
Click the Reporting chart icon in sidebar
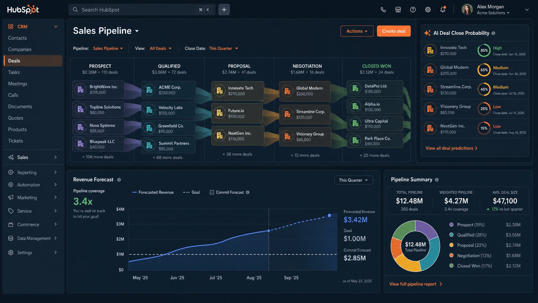pos(11,172)
